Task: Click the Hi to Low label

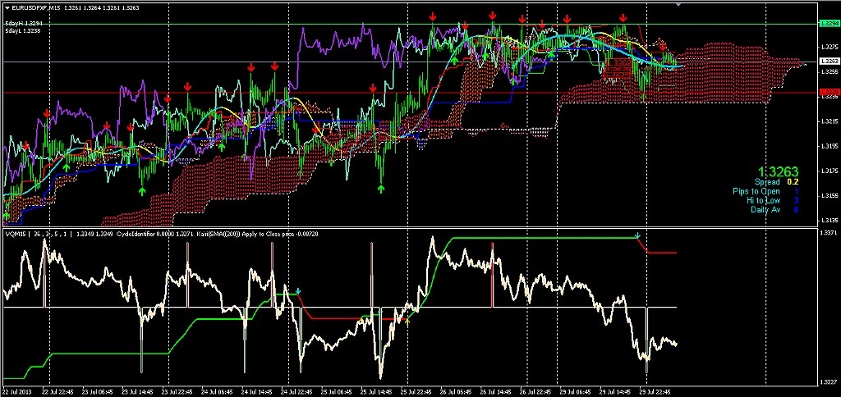Action: (763, 200)
